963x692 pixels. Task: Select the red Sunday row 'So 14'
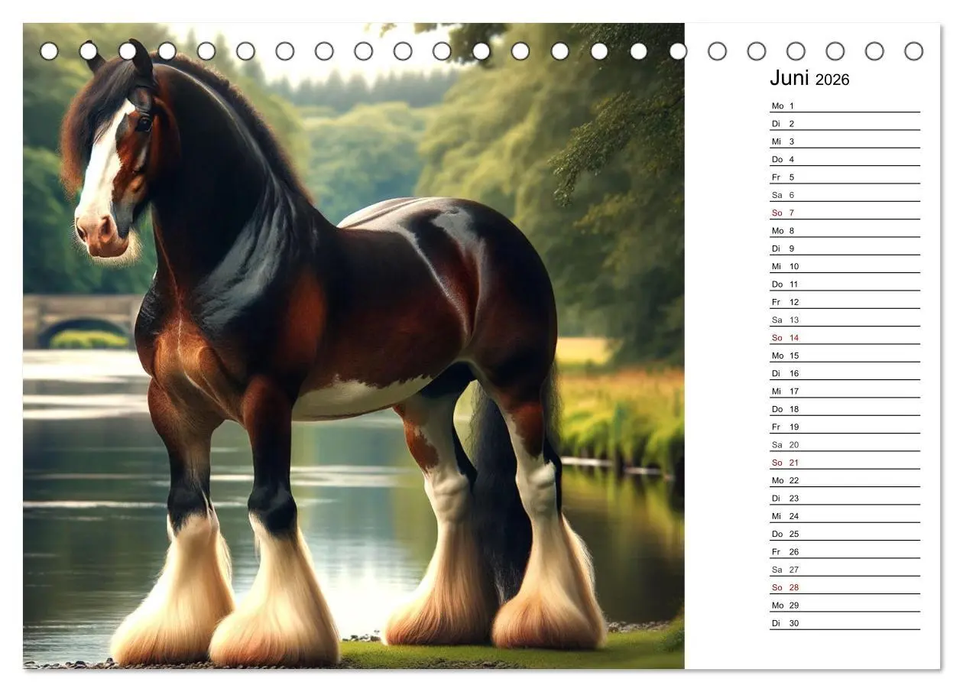coord(845,337)
